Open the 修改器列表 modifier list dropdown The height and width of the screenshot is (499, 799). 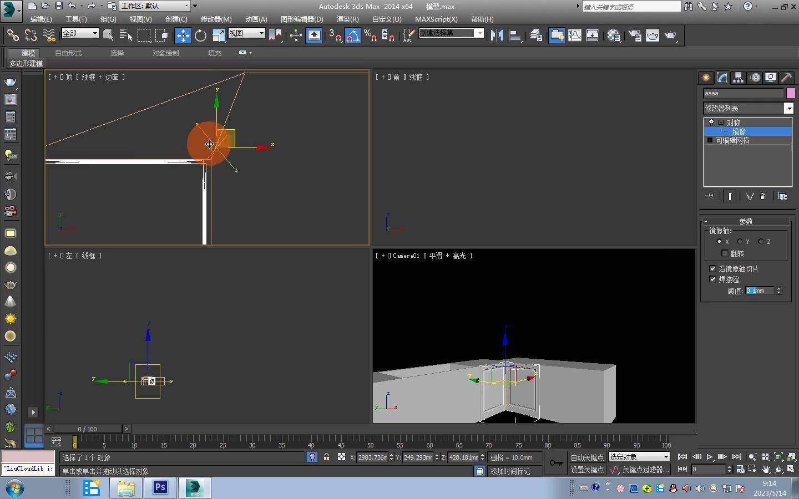788,108
